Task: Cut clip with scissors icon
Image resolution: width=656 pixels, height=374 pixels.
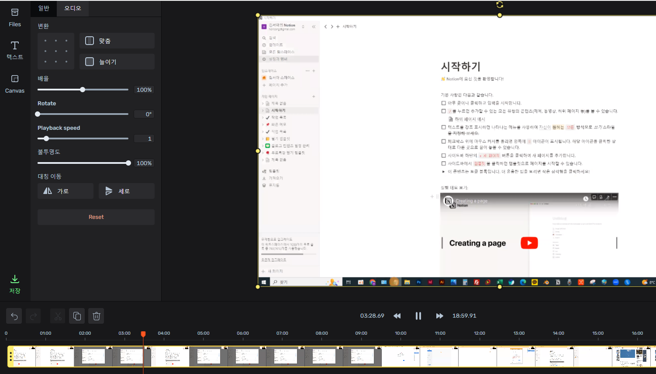Action: [58, 316]
